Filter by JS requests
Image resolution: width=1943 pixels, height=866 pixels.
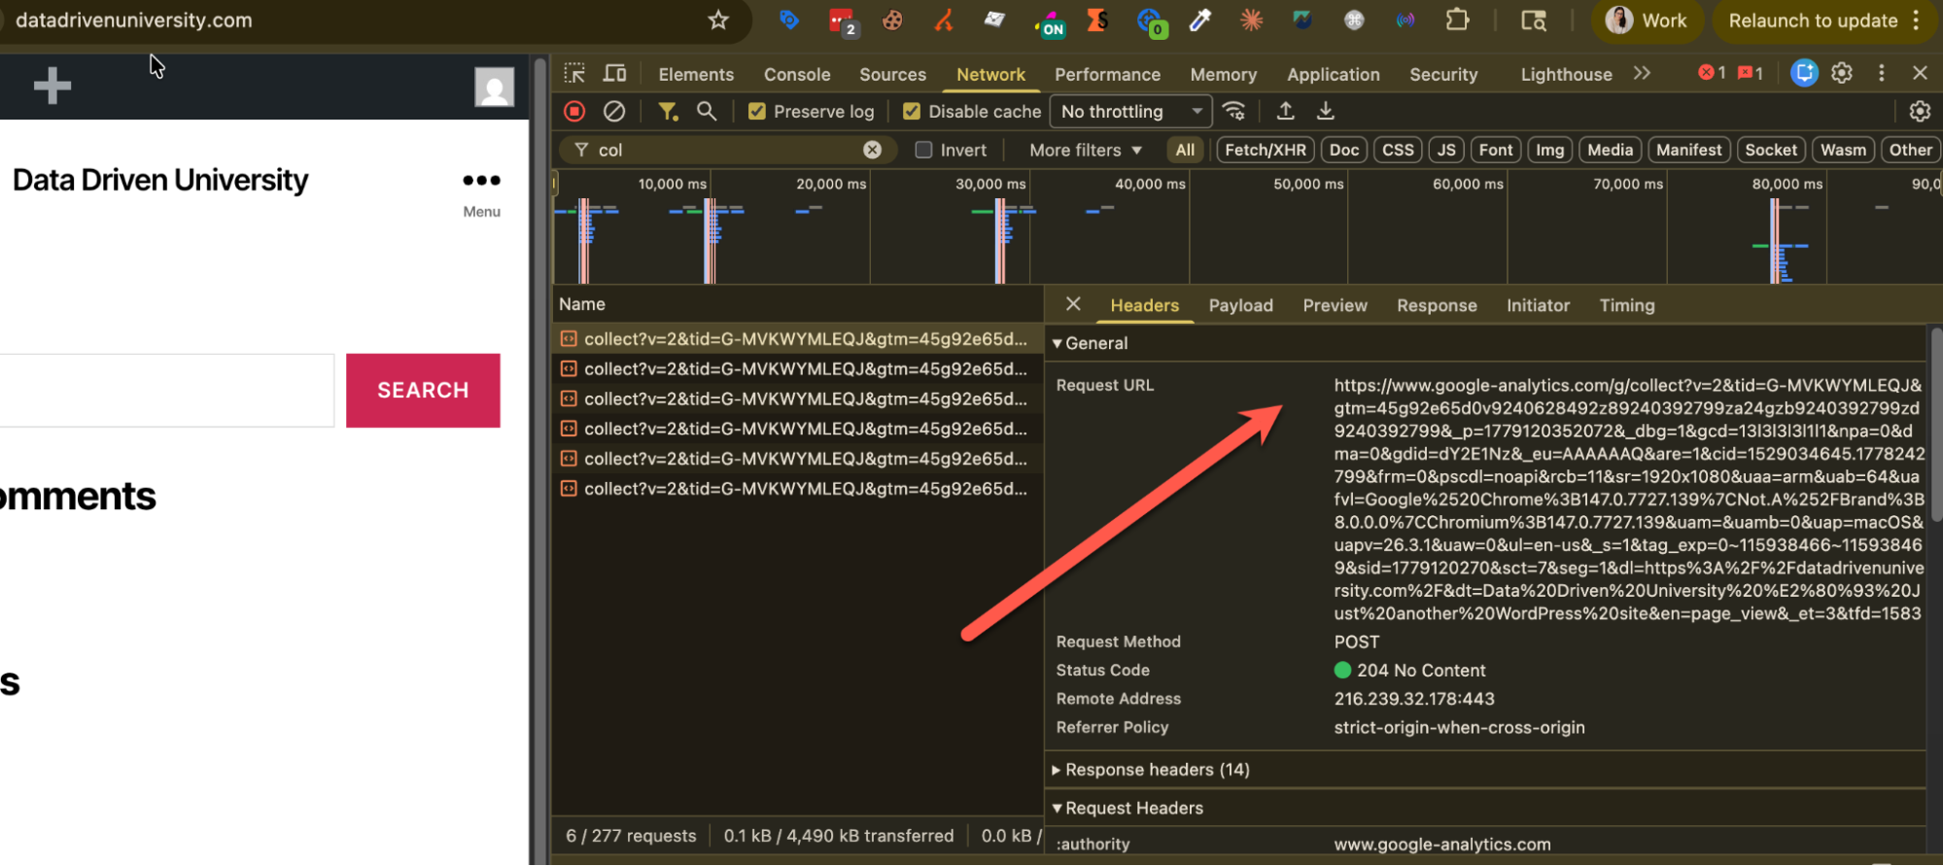1446,150
